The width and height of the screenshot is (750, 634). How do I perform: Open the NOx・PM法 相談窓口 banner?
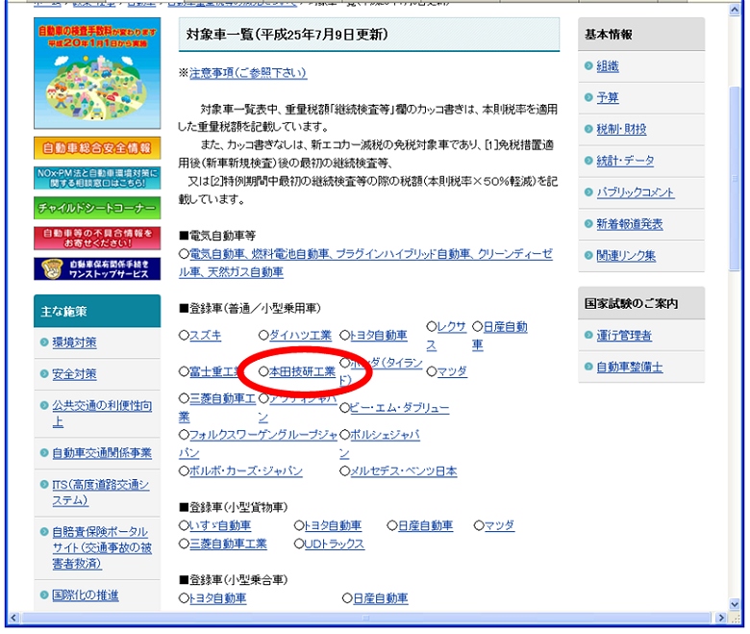[x=96, y=178]
